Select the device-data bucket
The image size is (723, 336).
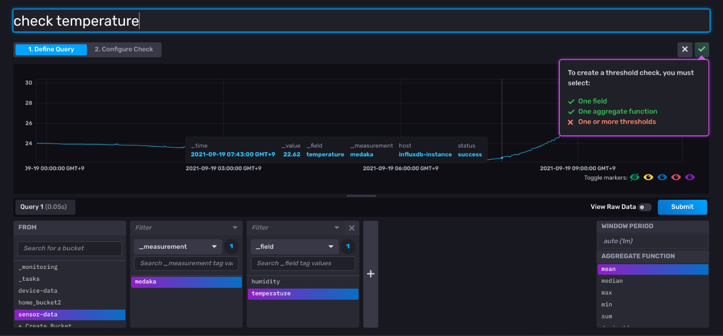click(70, 291)
